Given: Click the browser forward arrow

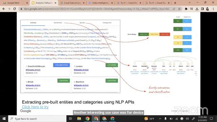Looking at the screenshot, I should click(x=9, y=9).
